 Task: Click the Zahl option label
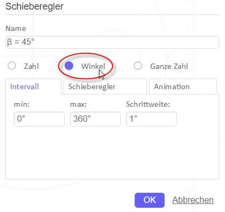[x=32, y=66]
